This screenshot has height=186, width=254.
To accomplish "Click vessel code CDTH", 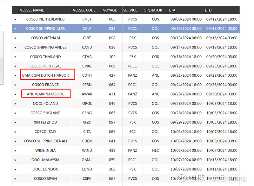I will [x=87, y=75].
